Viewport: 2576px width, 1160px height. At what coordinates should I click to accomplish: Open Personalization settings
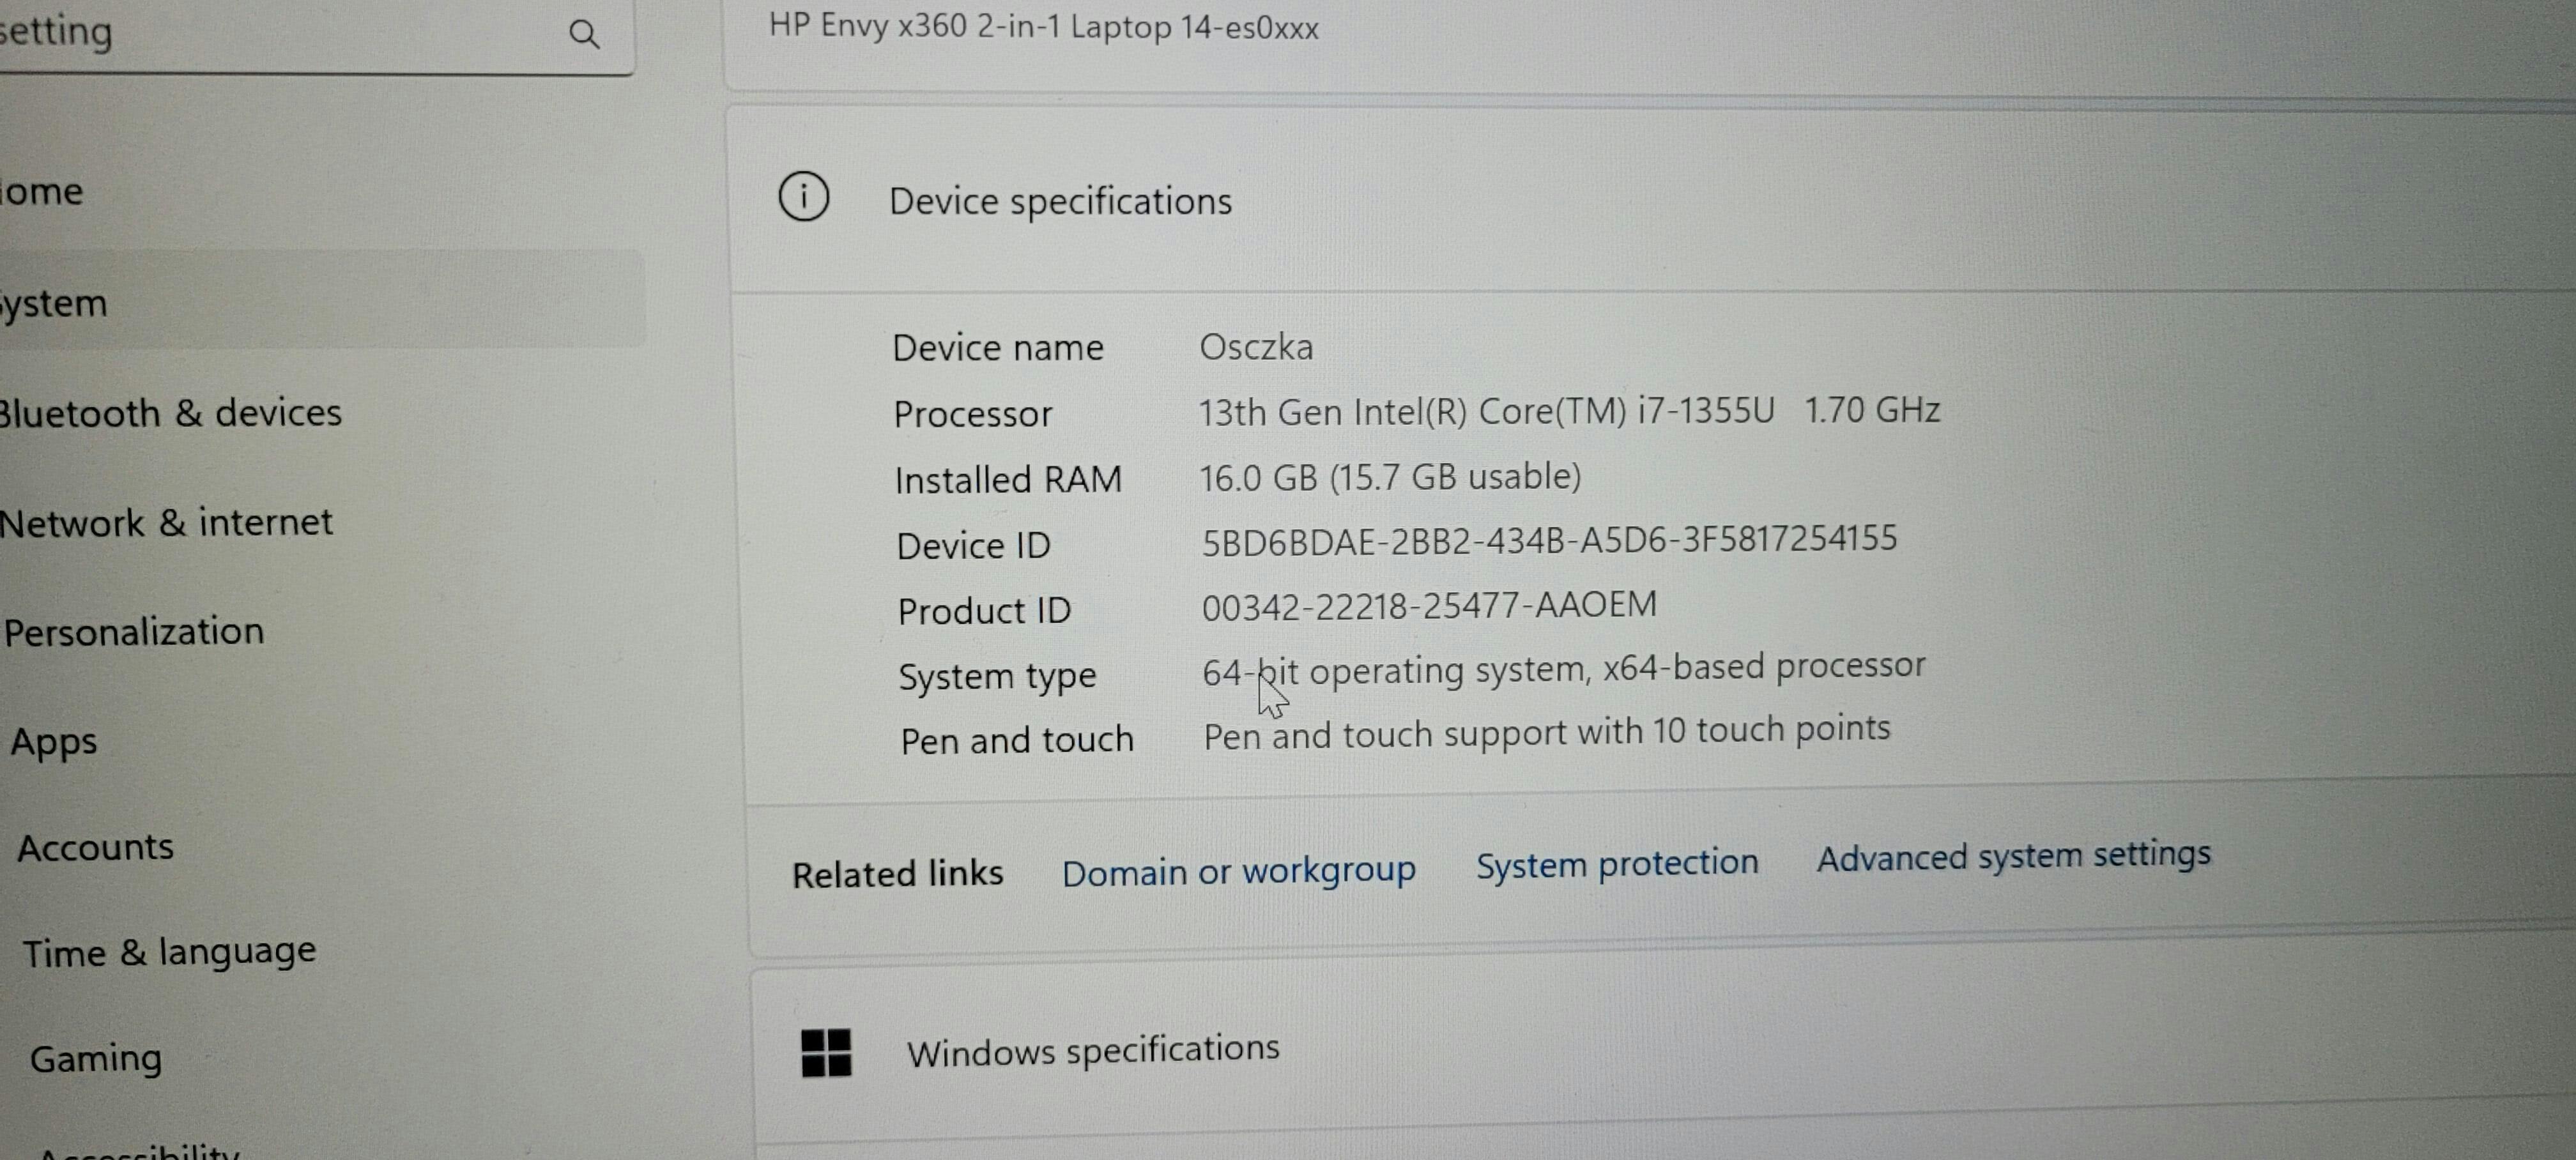point(134,632)
